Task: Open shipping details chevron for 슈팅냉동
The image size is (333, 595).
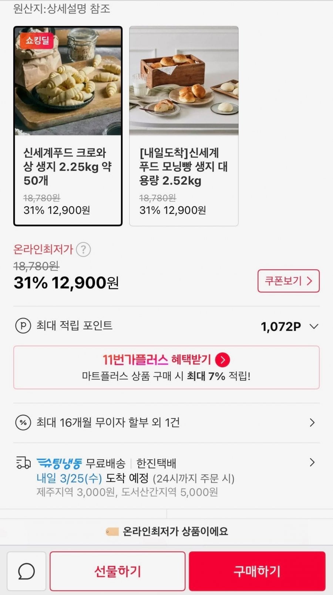Action: (312, 462)
